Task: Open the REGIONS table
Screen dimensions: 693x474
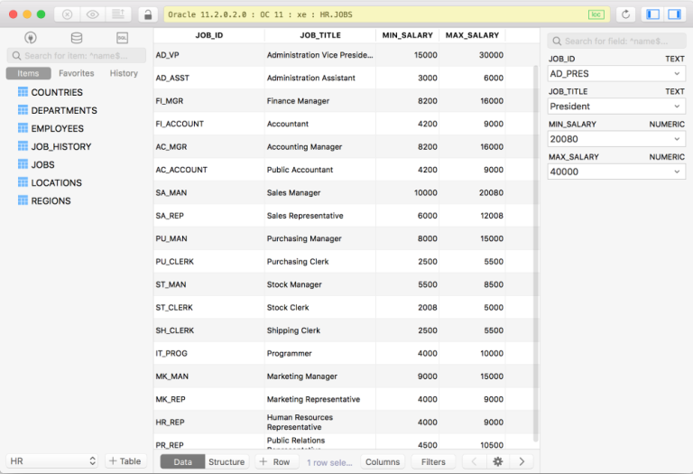Action: [x=51, y=201]
